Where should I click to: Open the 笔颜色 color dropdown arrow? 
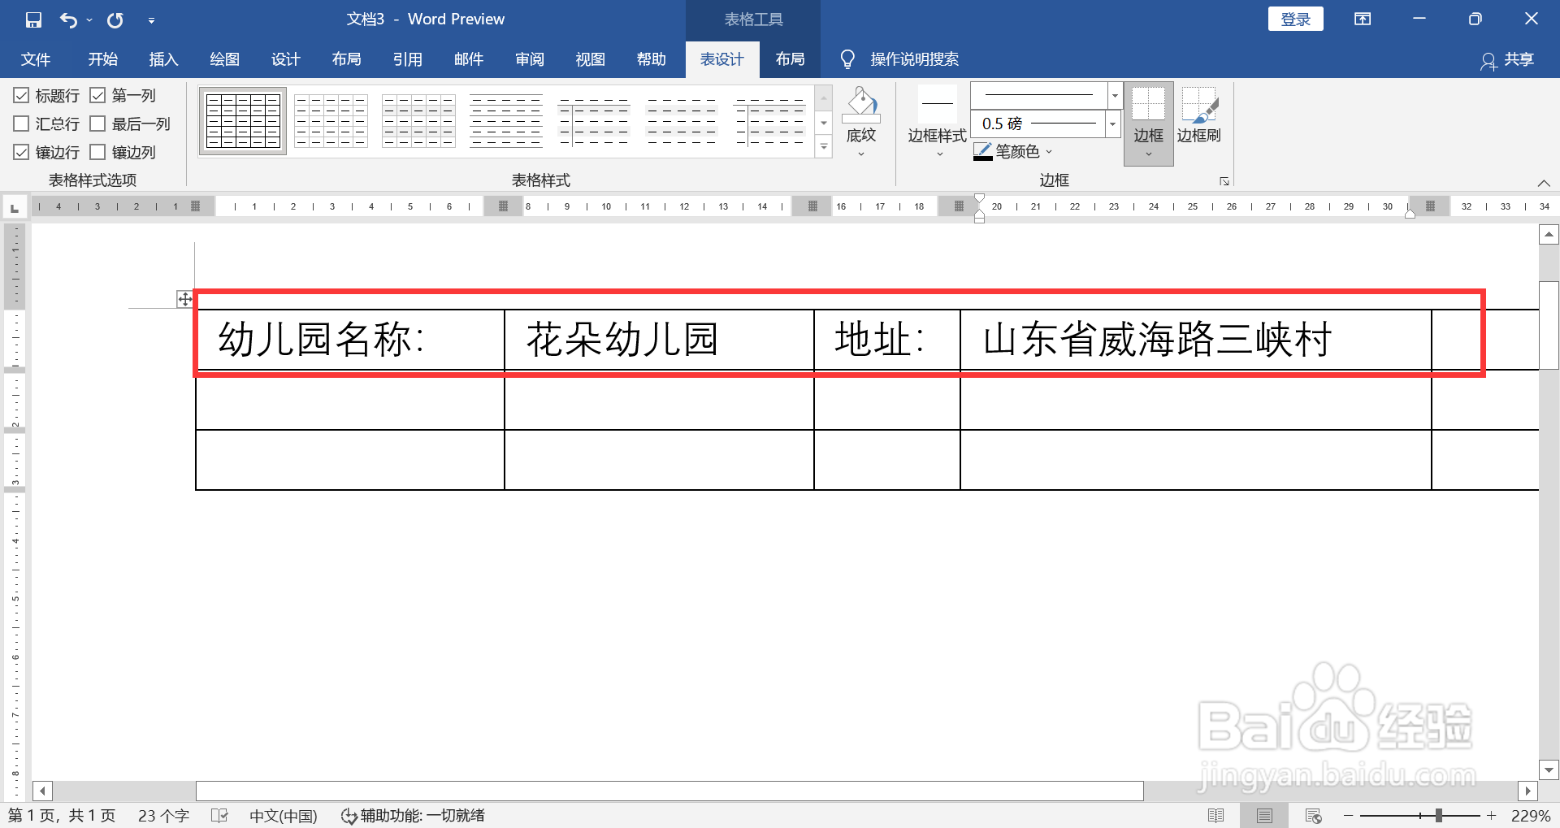point(1049,152)
